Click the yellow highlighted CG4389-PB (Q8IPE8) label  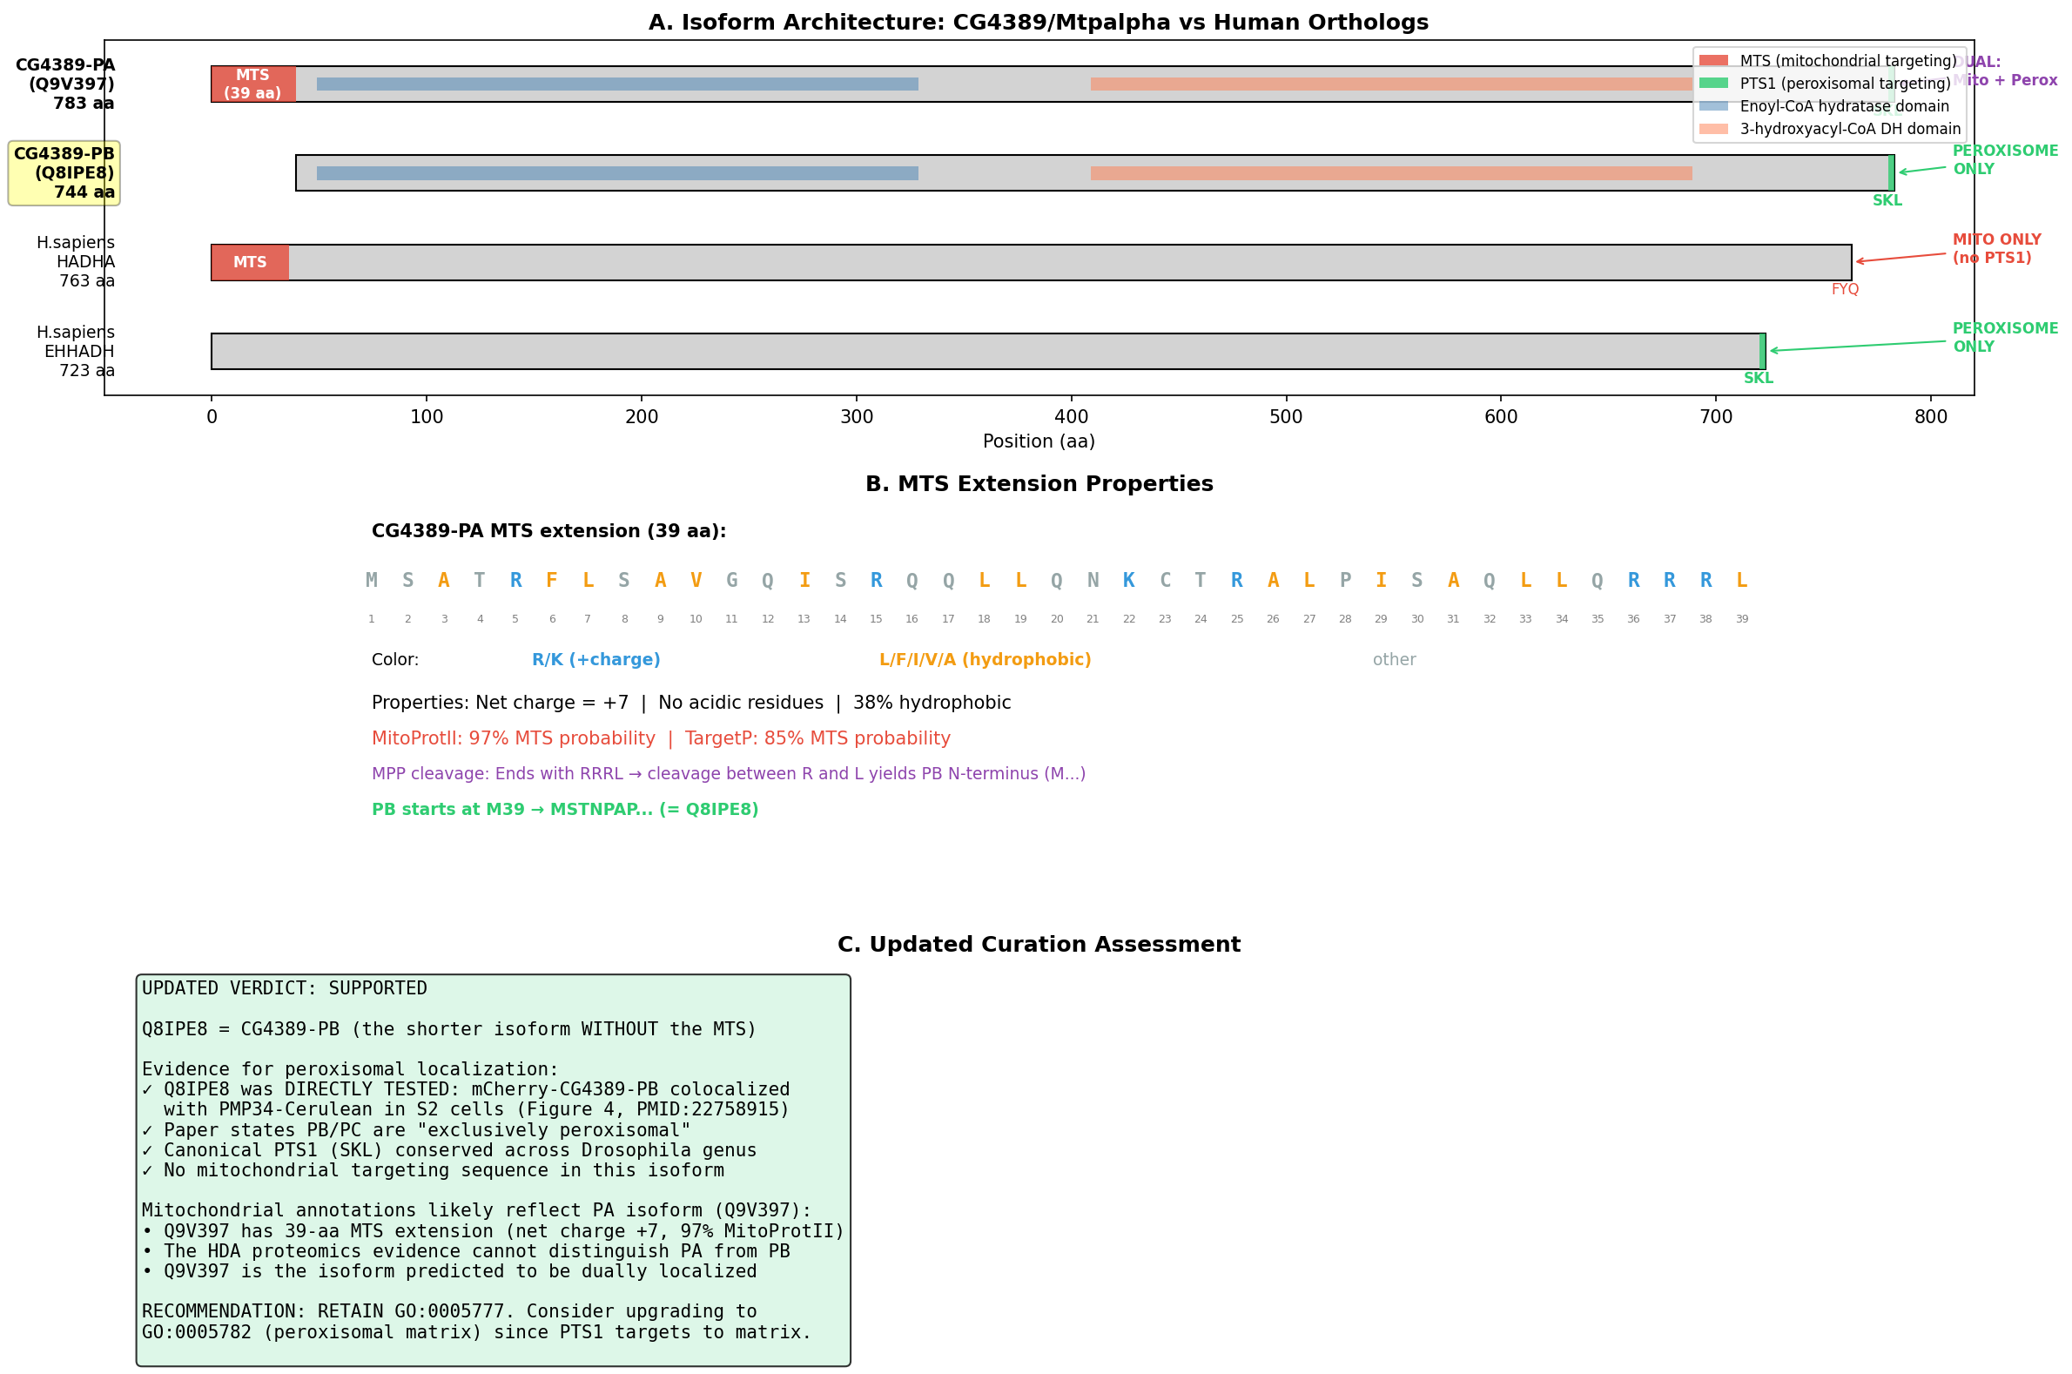64,173
